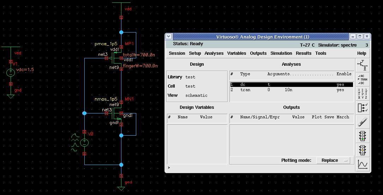Toggle the Enable yes value for tran
The width and height of the screenshot is (383, 195).
[340, 90]
